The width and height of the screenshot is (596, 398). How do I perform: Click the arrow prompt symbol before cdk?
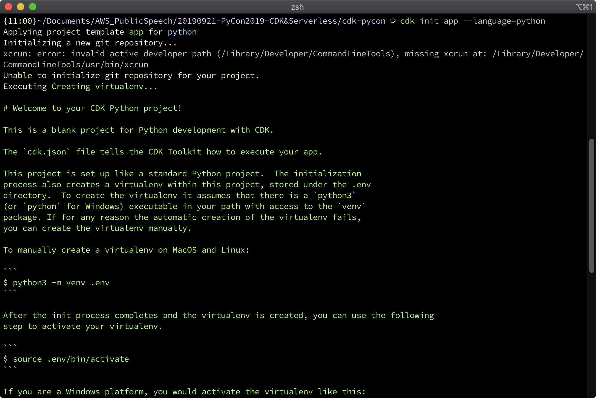click(x=393, y=21)
